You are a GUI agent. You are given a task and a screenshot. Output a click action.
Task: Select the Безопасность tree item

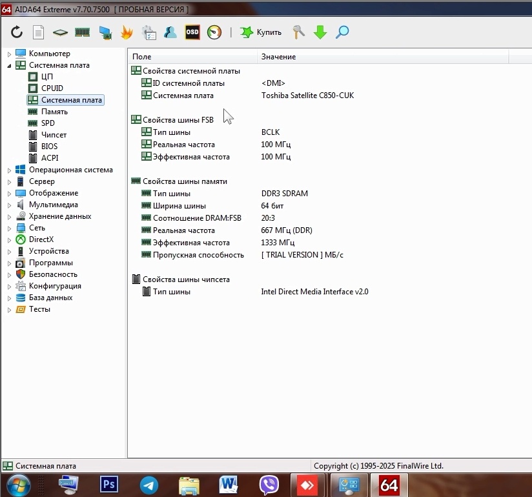53,274
